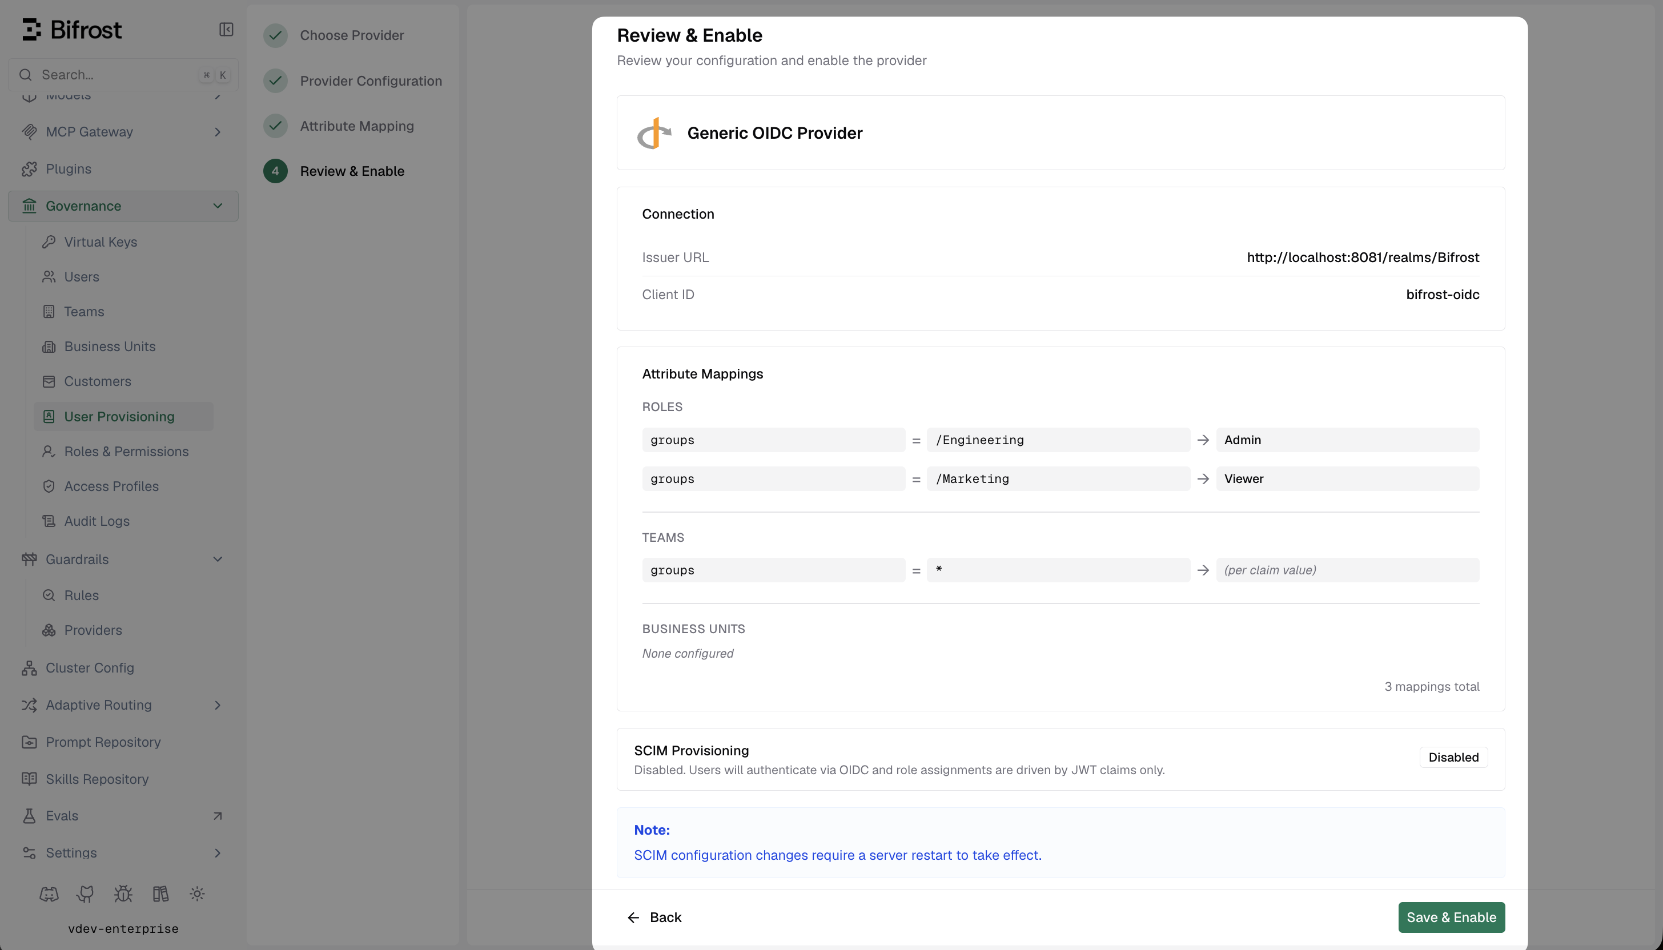This screenshot has width=1663, height=950.
Task: Click the Skills Repository book icon
Action: [x=29, y=779]
